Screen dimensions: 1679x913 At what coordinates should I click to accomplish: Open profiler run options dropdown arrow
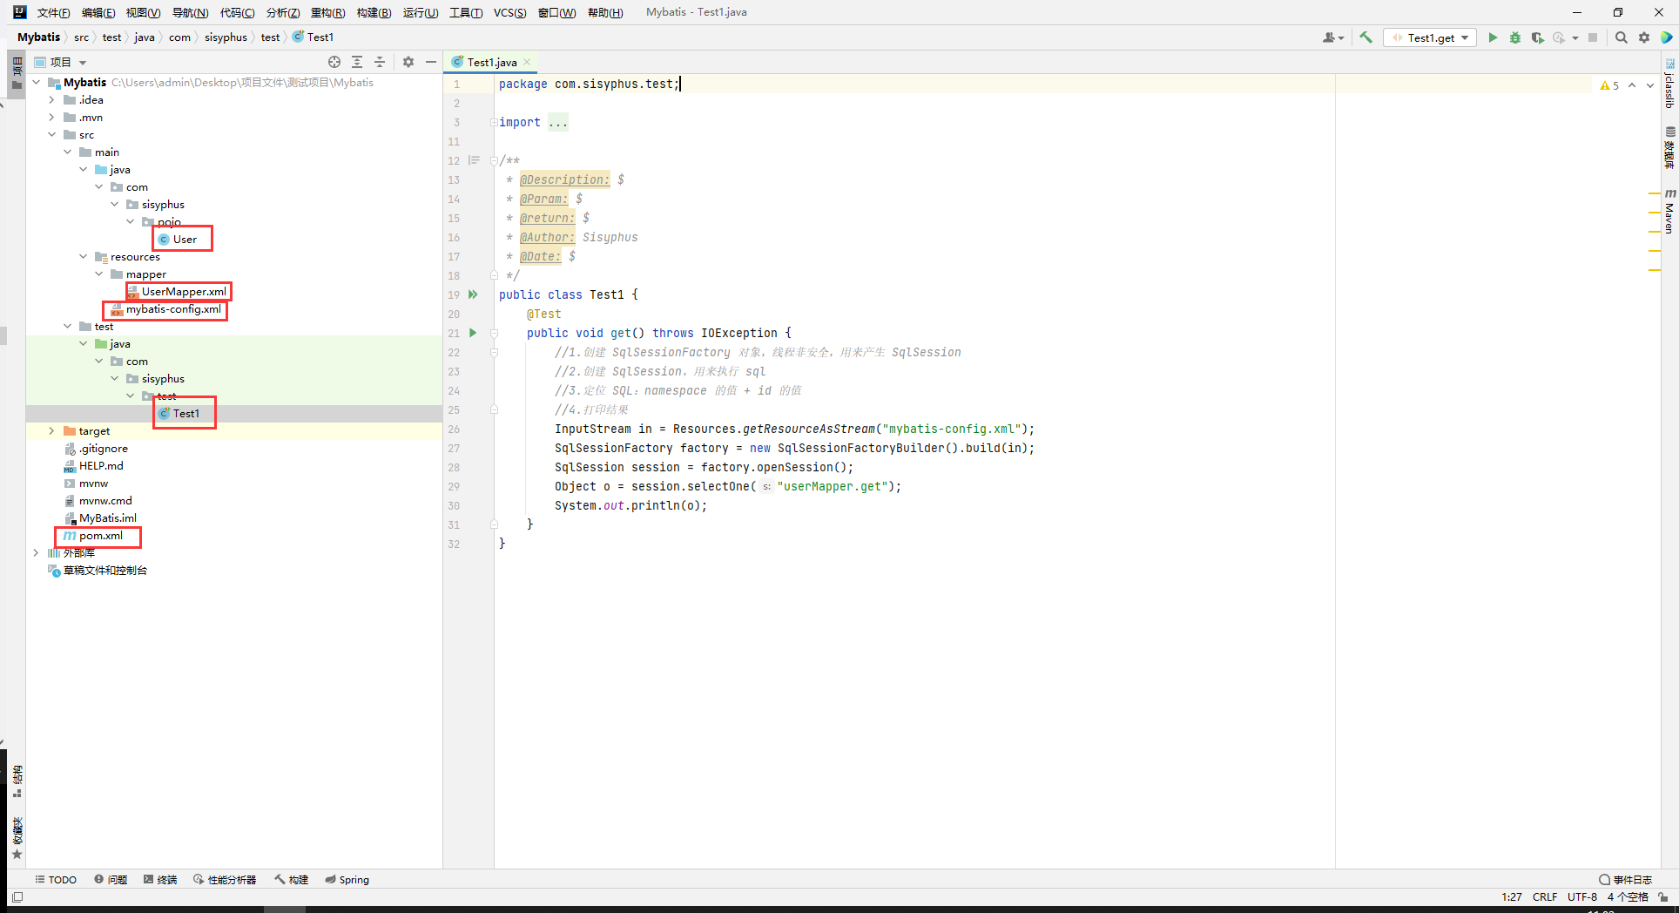(x=1575, y=37)
